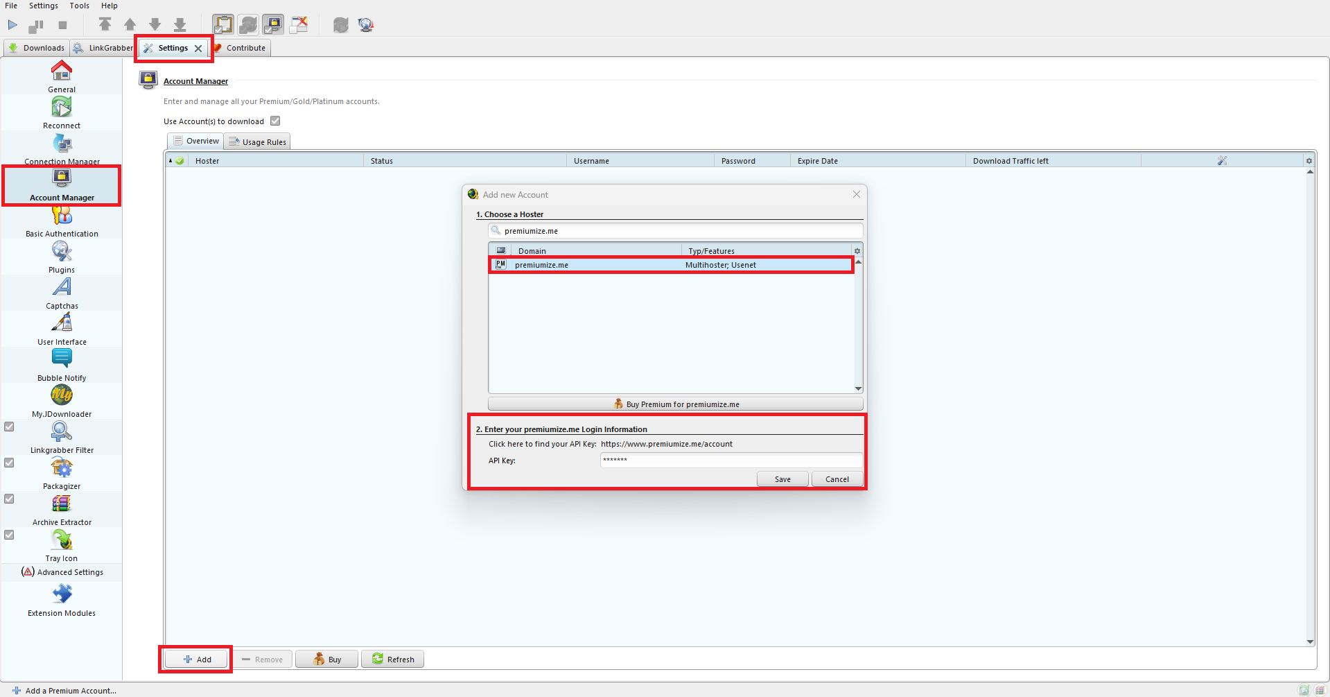Move selection up one position
Screen dimensions: 1330x697
[x=130, y=25]
